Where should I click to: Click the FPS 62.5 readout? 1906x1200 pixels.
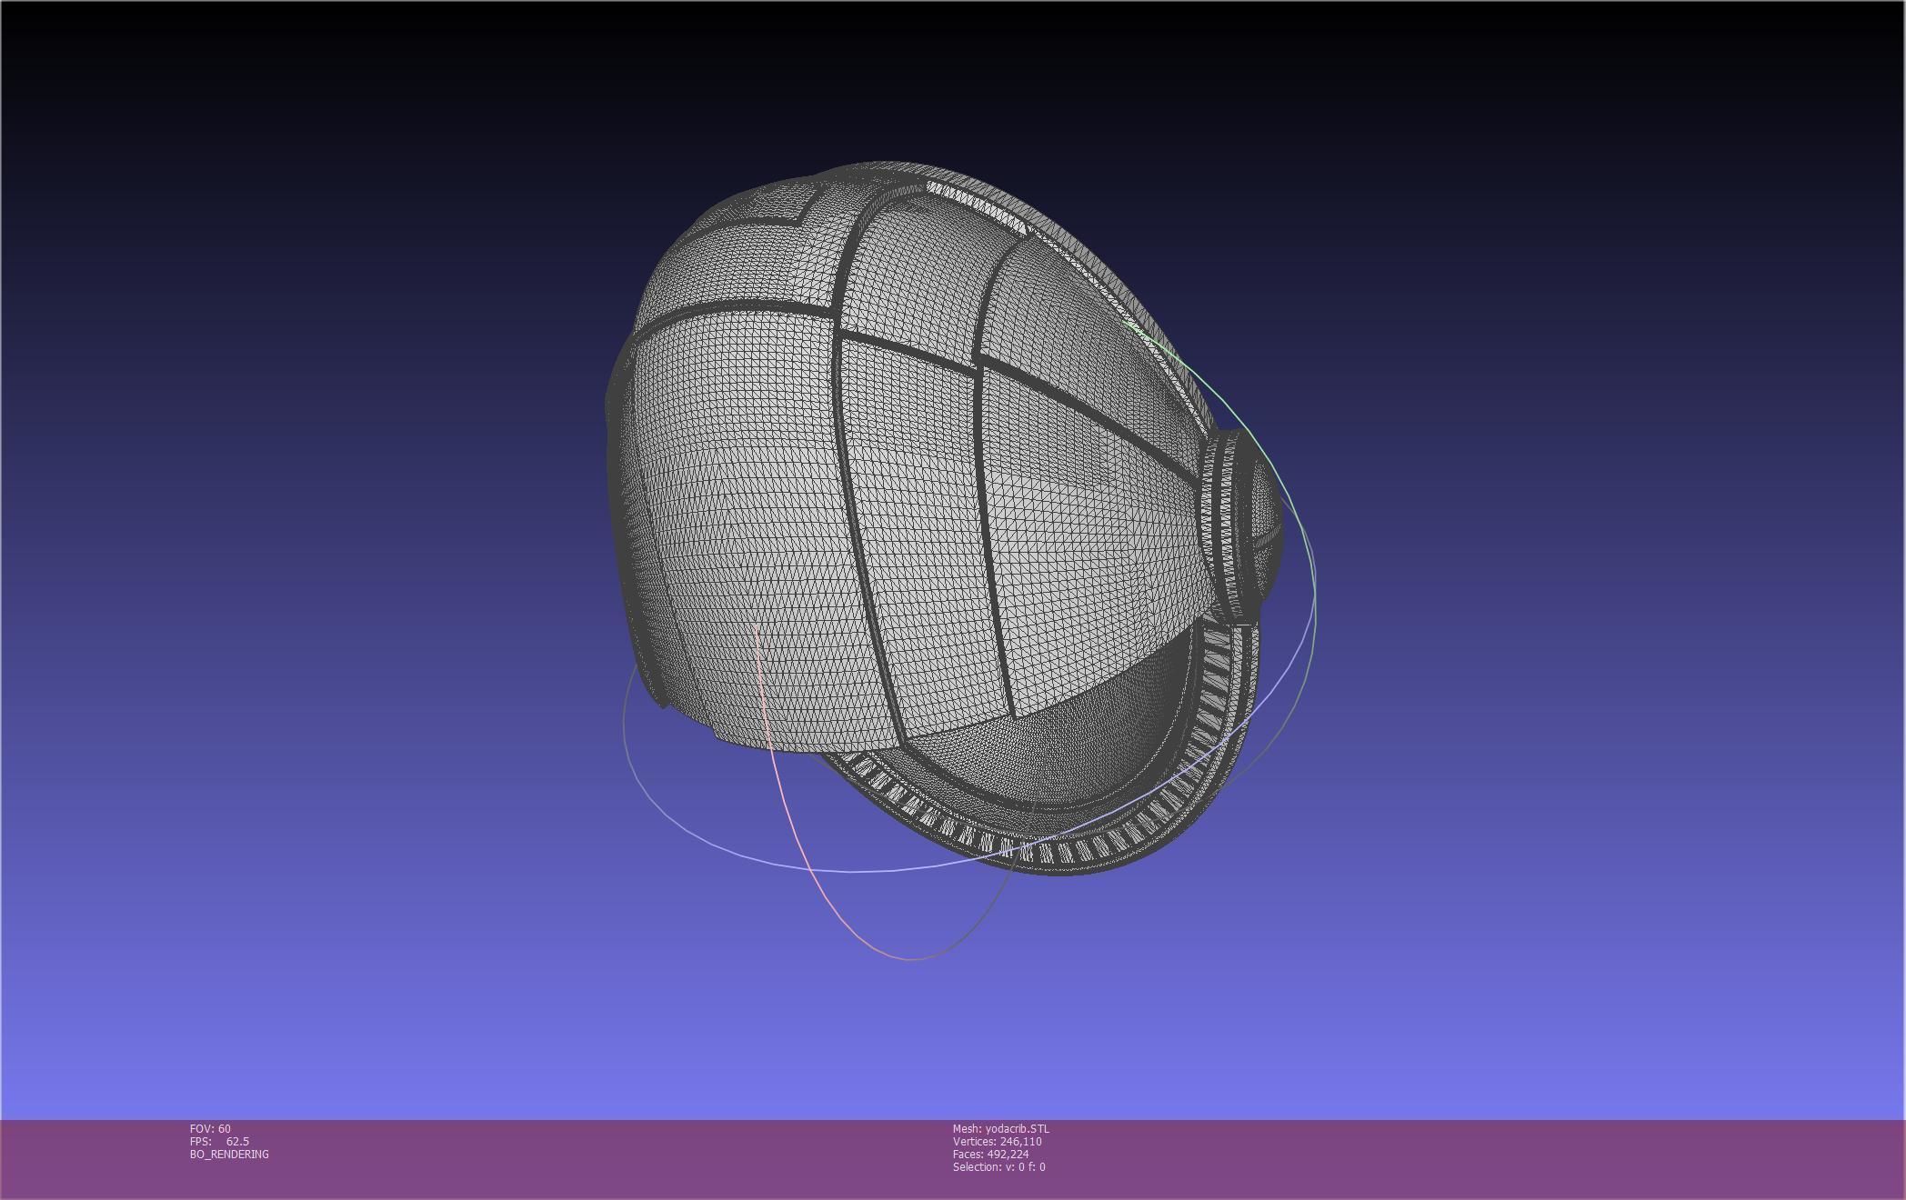point(219,1141)
